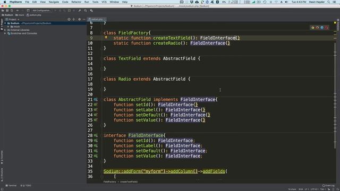Screen dimensions: 340x191
Task: Open the Favorites side tool tab
Action: pos(2,158)
